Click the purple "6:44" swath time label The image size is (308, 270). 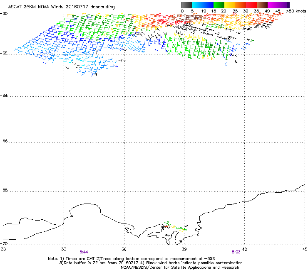pyautogui.click(x=84, y=252)
